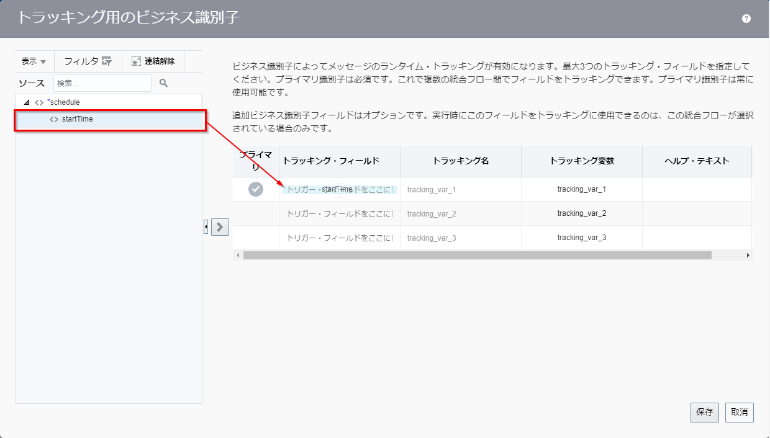Click the primary checkmark icon in first row
Image resolution: width=770 pixels, height=438 pixels.
click(256, 189)
